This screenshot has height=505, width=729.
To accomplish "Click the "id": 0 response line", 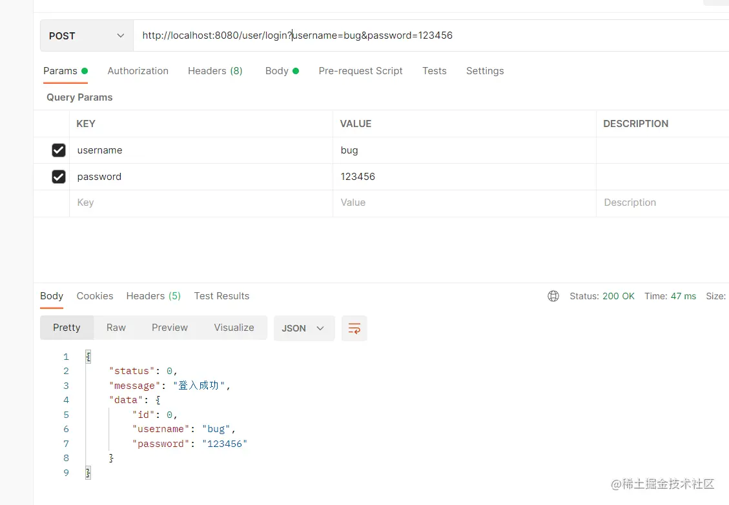I will coord(155,415).
